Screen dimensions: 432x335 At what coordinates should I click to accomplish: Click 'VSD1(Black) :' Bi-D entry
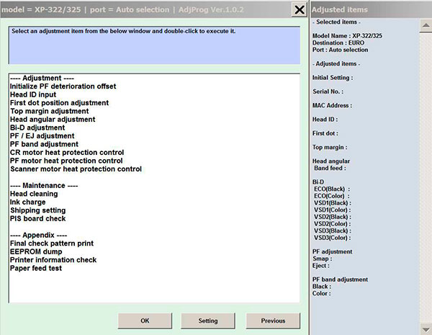click(x=333, y=203)
